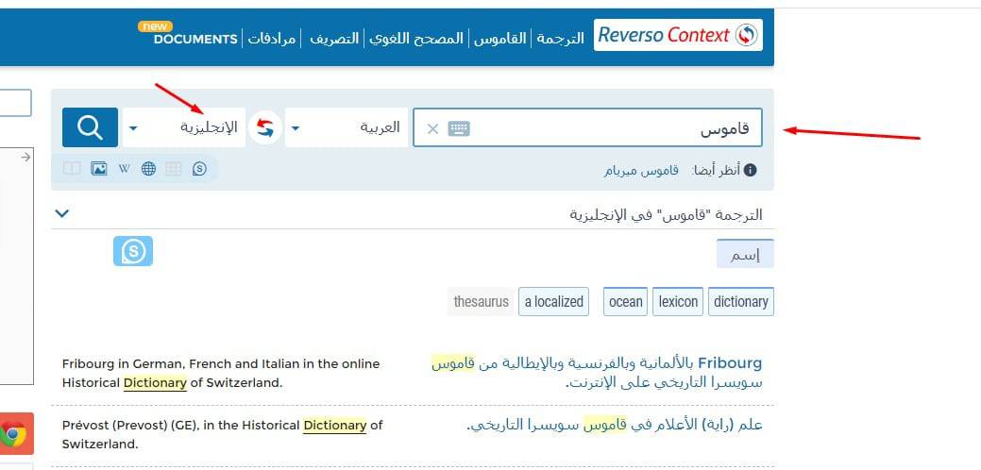This screenshot has height=470, width=981.
Task: Open the الإنجليزية target language dropdown
Action: pyautogui.click(x=183, y=127)
